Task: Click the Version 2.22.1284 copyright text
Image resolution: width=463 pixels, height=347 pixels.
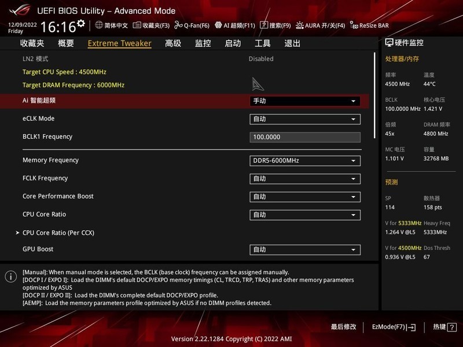Action: tap(231, 339)
